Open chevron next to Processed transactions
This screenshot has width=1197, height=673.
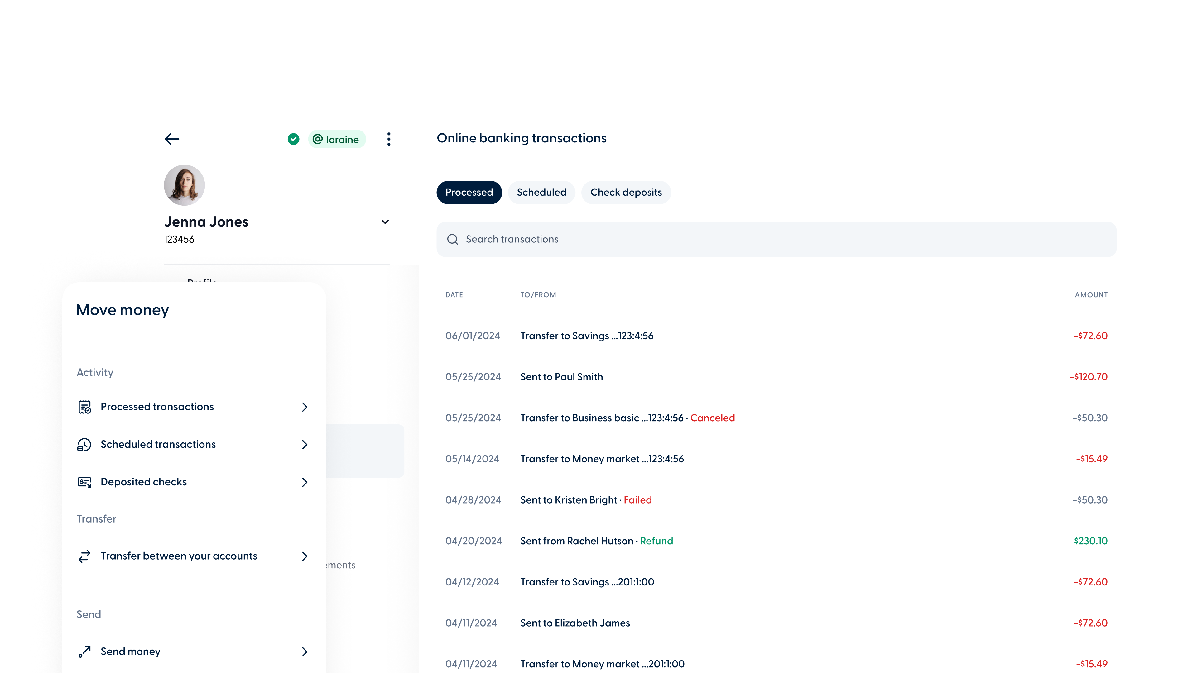(x=304, y=407)
